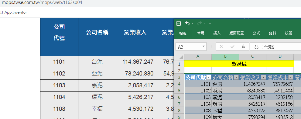Screen dimensions: 301x119
Task: Click the Insert Function fx icon
Action: tap(243, 47)
